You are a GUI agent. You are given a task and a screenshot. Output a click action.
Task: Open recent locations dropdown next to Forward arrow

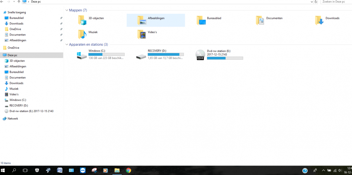pos(13,2)
